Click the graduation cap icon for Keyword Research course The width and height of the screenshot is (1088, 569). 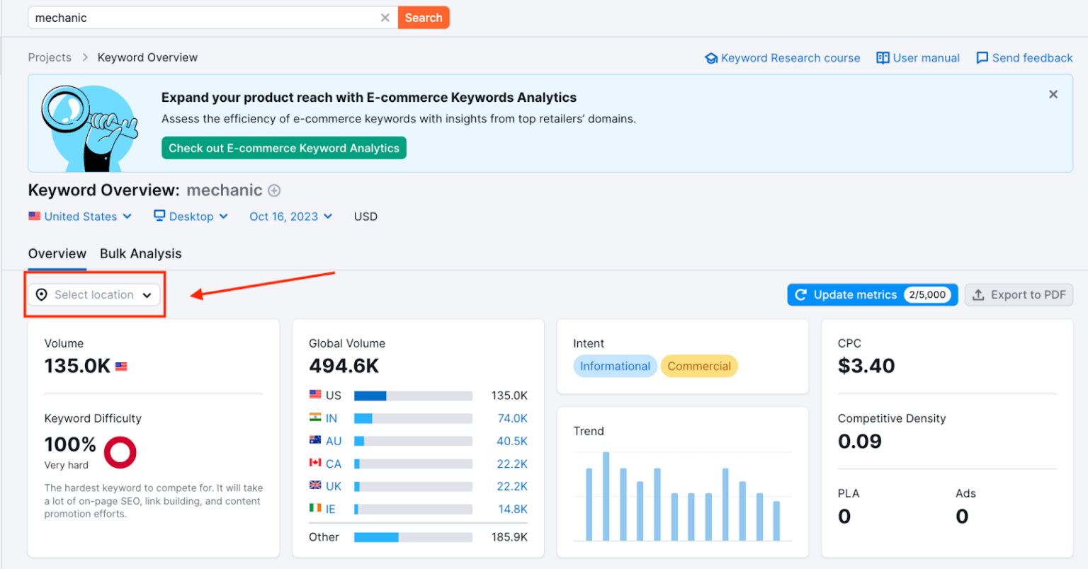click(x=711, y=58)
